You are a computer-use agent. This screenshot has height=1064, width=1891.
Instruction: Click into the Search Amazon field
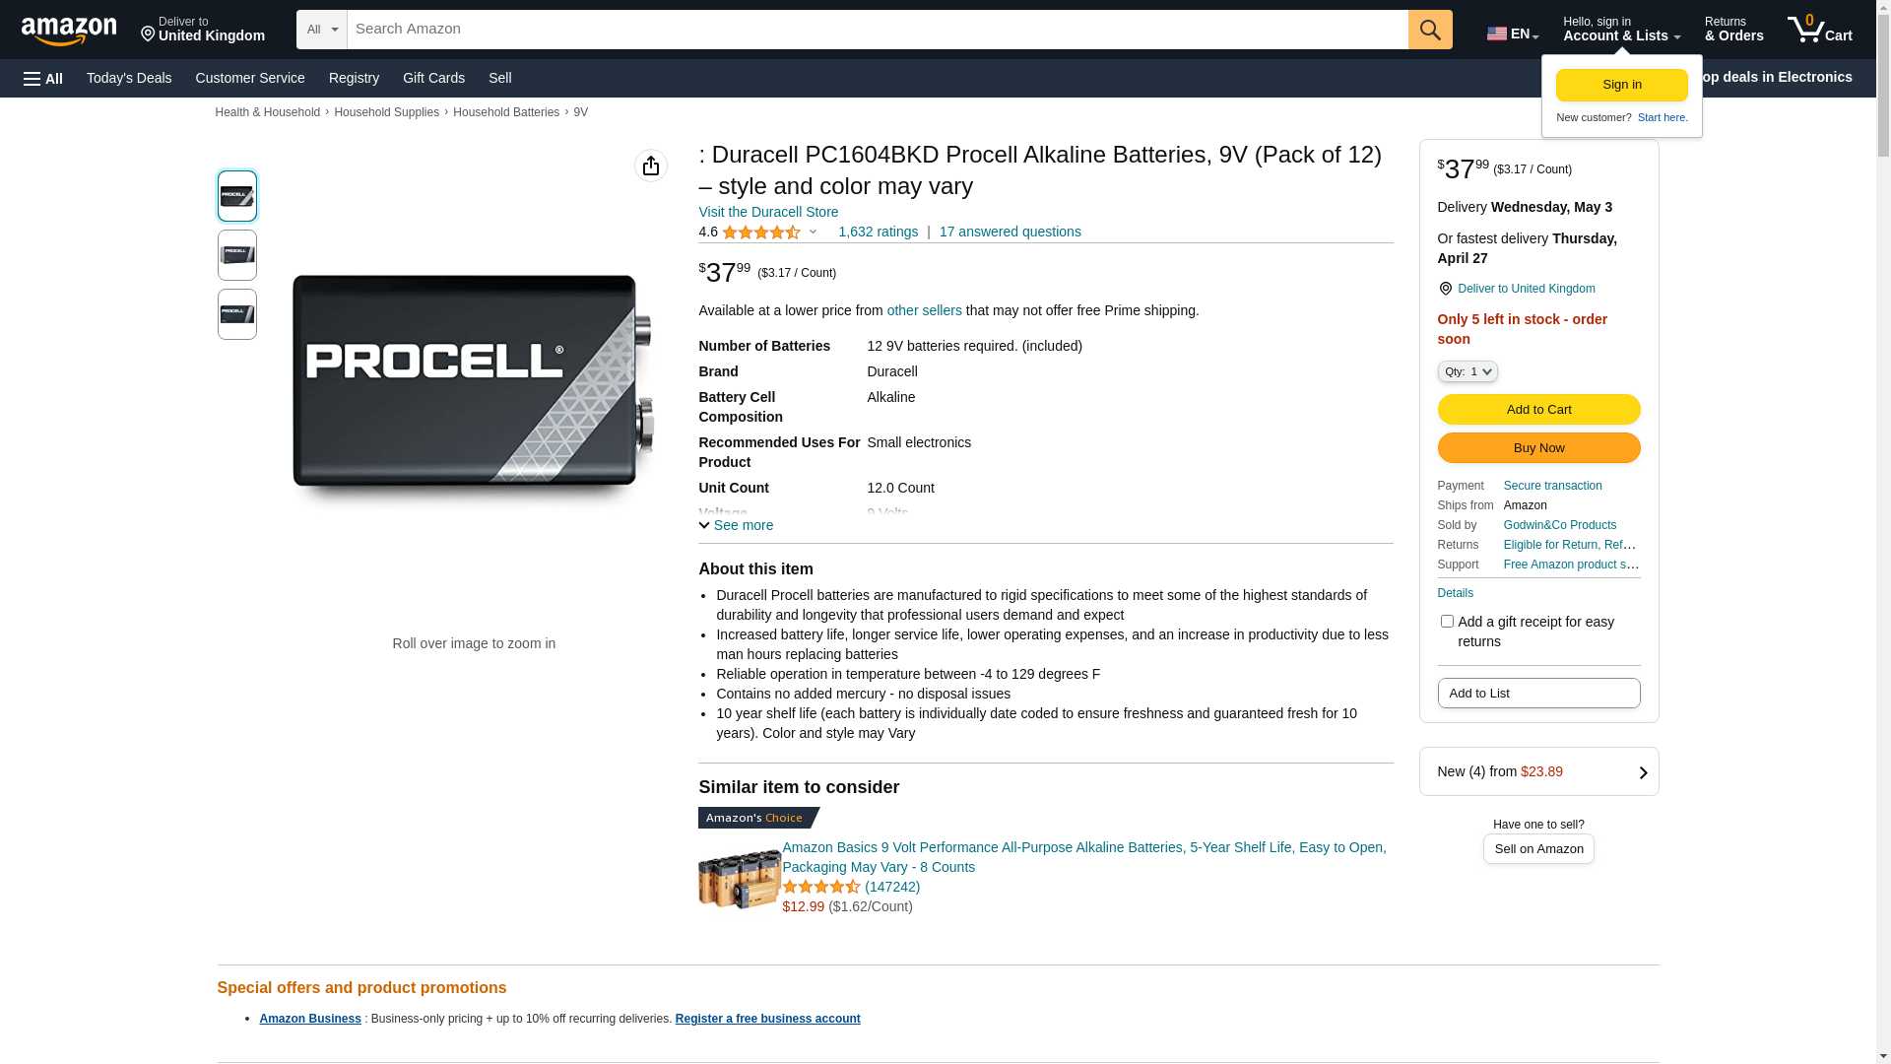coord(877,30)
